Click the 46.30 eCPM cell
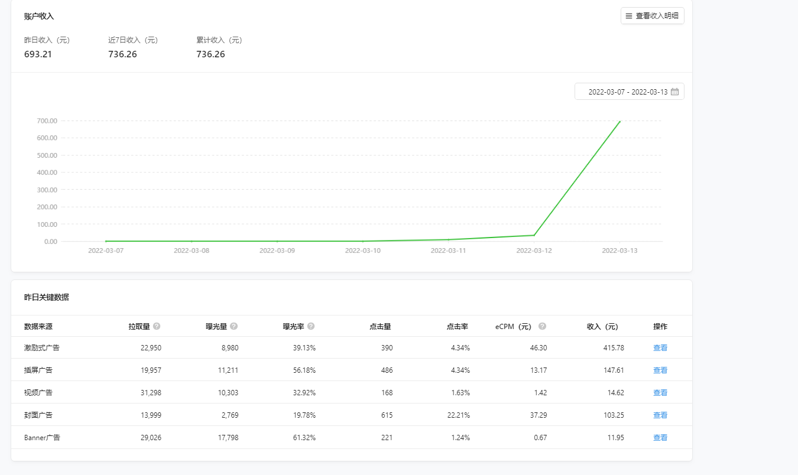 click(x=539, y=348)
